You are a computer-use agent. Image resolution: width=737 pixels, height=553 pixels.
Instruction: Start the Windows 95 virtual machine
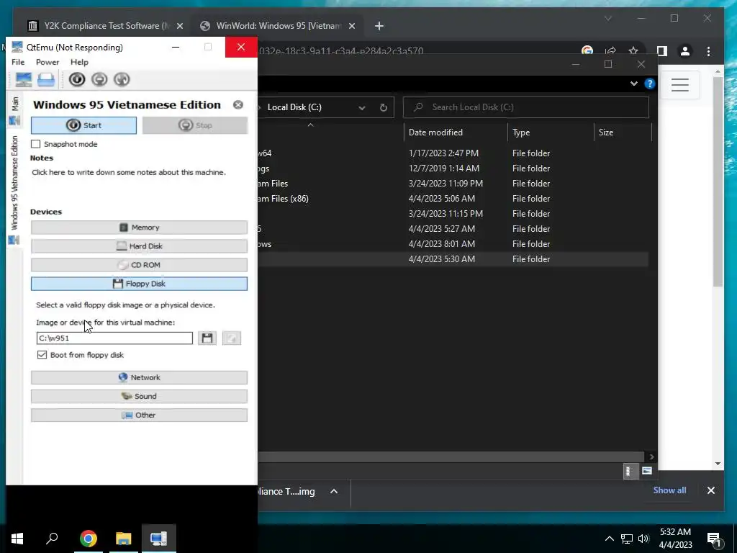tap(83, 125)
